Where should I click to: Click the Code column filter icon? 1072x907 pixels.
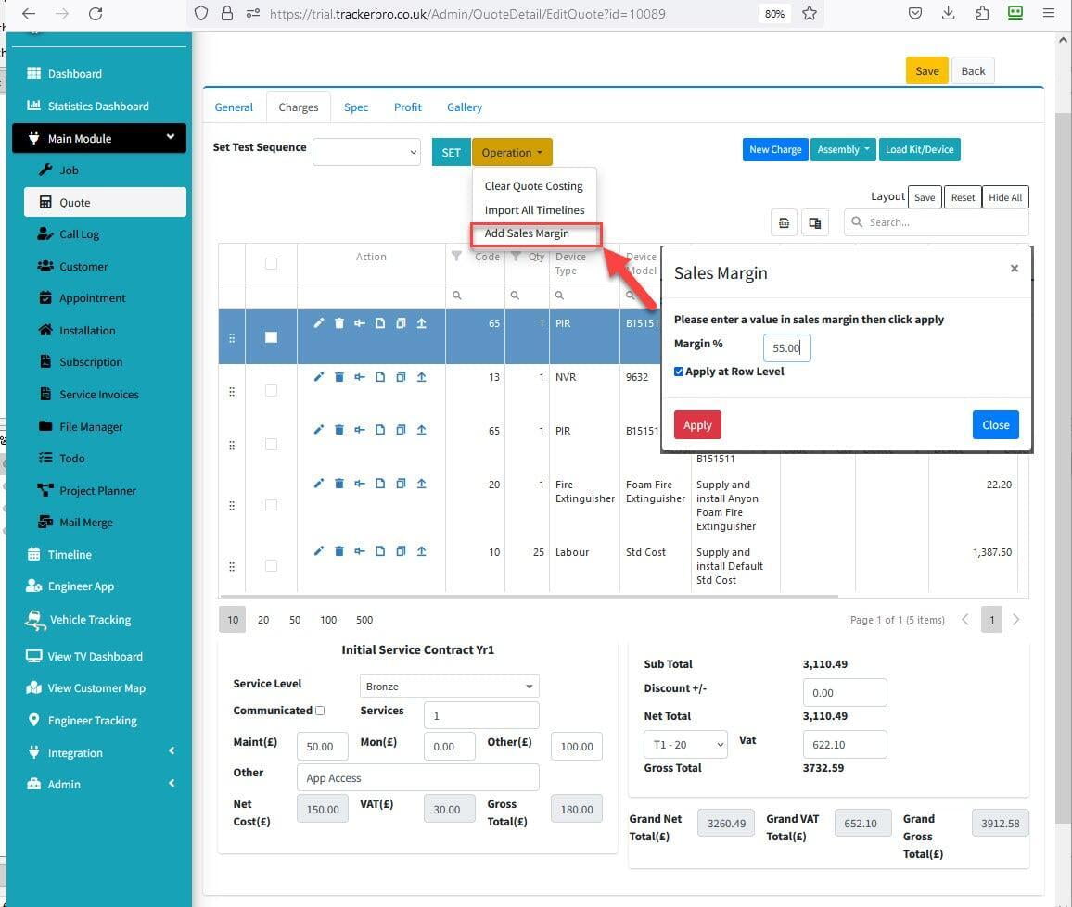pyautogui.click(x=456, y=257)
